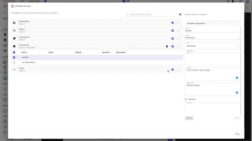Click the Architecture section icon

[x=14, y=46]
